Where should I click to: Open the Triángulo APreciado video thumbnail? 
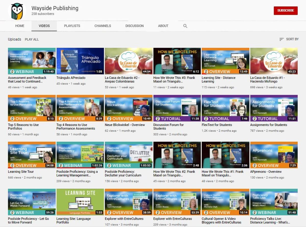tap(80, 61)
